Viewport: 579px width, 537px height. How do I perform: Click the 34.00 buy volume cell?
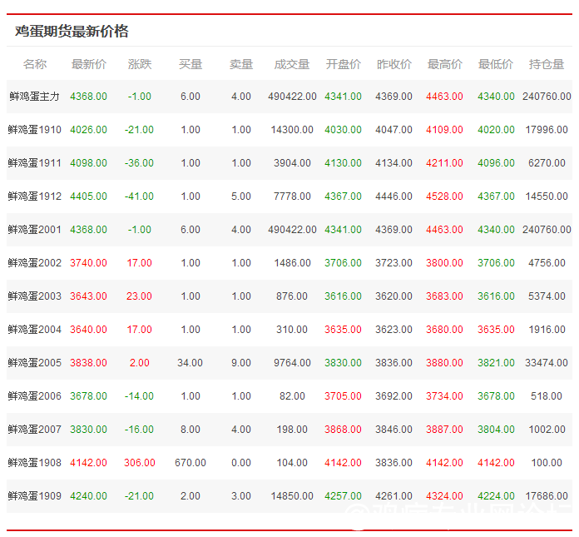coord(191,362)
